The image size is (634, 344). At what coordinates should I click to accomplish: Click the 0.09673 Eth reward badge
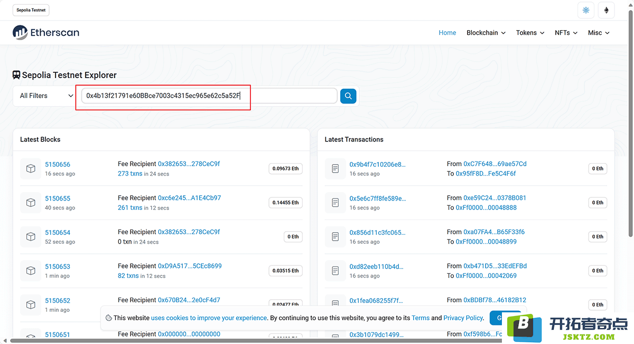[285, 169]
